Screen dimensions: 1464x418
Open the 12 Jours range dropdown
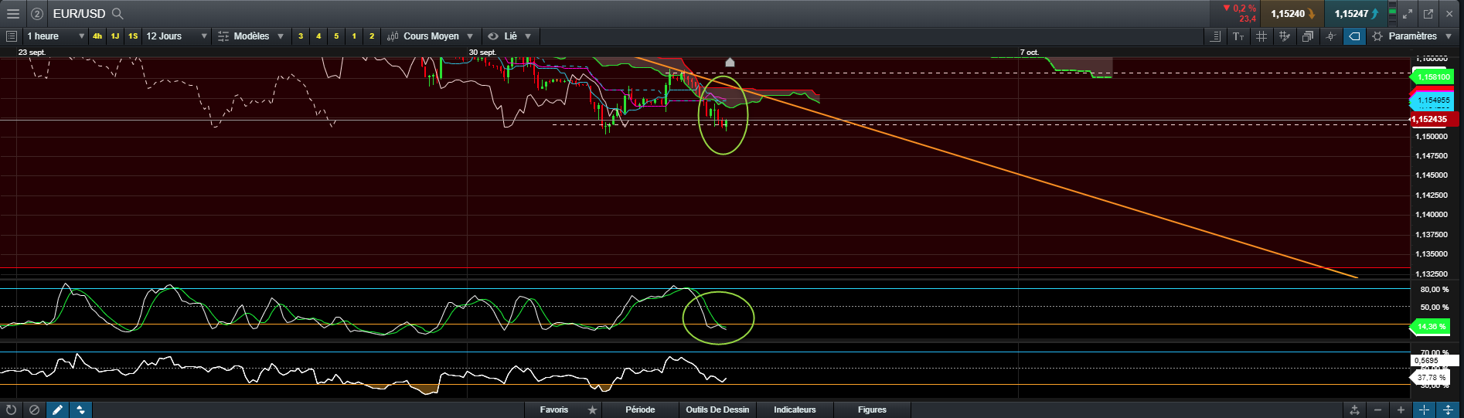[177, 36]
